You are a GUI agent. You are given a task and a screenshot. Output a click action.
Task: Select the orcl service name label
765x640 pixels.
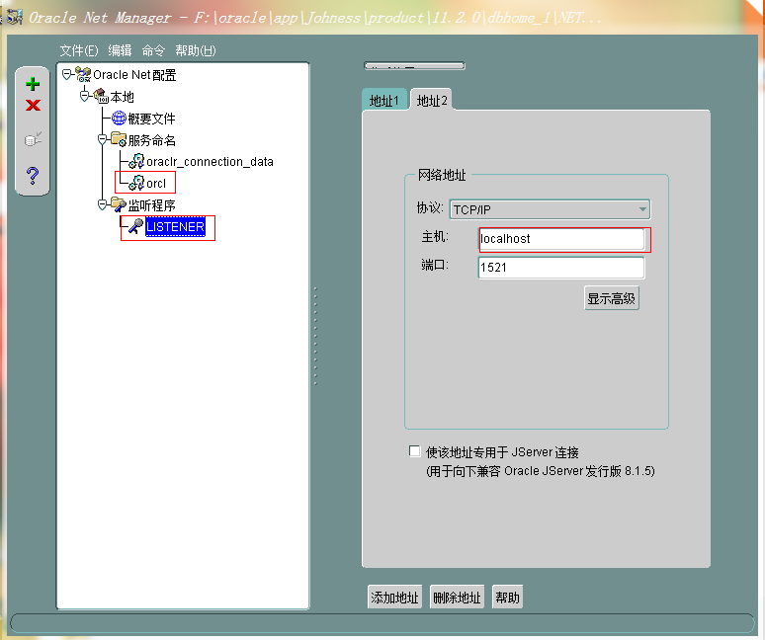point(156,184)
